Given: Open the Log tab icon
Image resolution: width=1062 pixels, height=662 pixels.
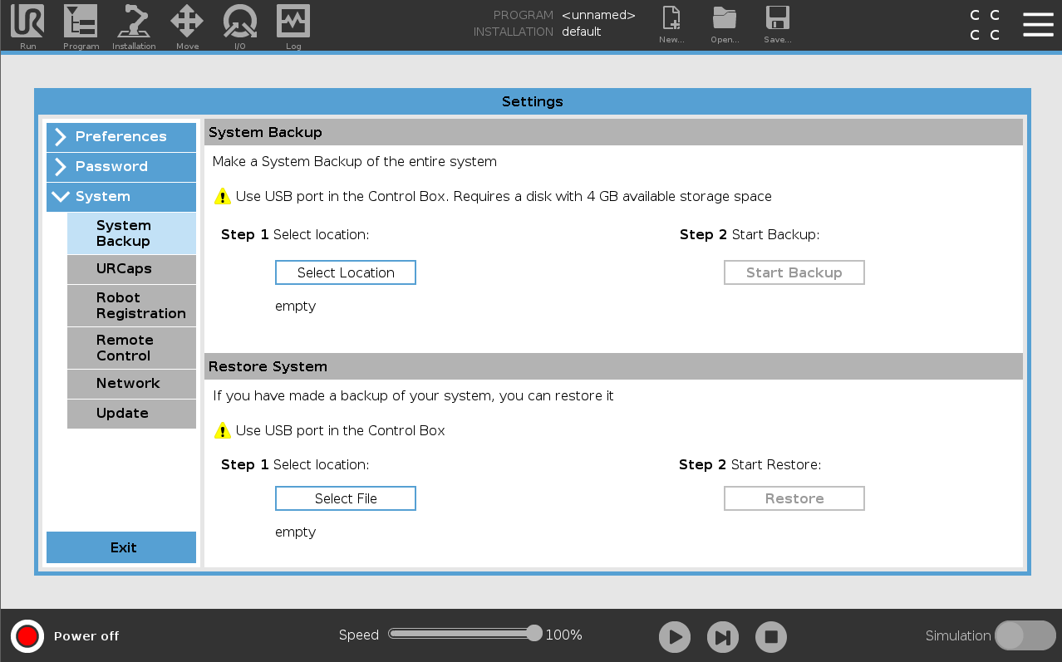Looking at the screenshot, I should click(x=293, y=22).
